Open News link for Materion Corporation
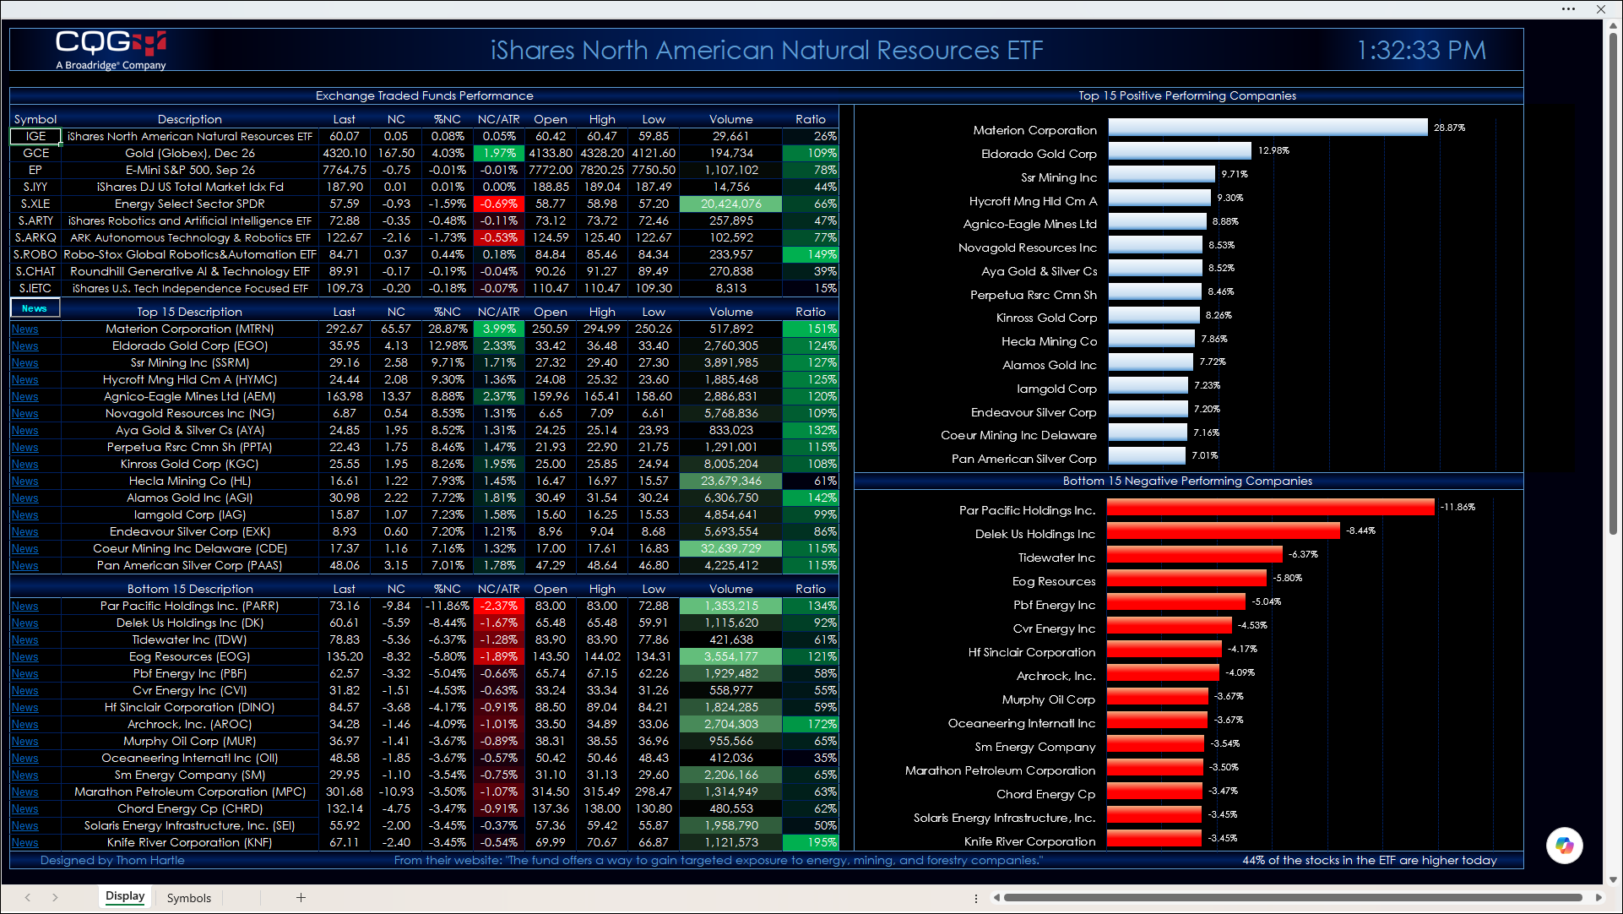This screenshot has height=914, width=1623. [25, 329]
